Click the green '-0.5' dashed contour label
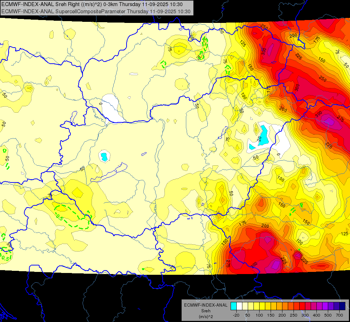The height and width of the screenshot is (322, 350). pyautogui.click(x=59, y=218)
